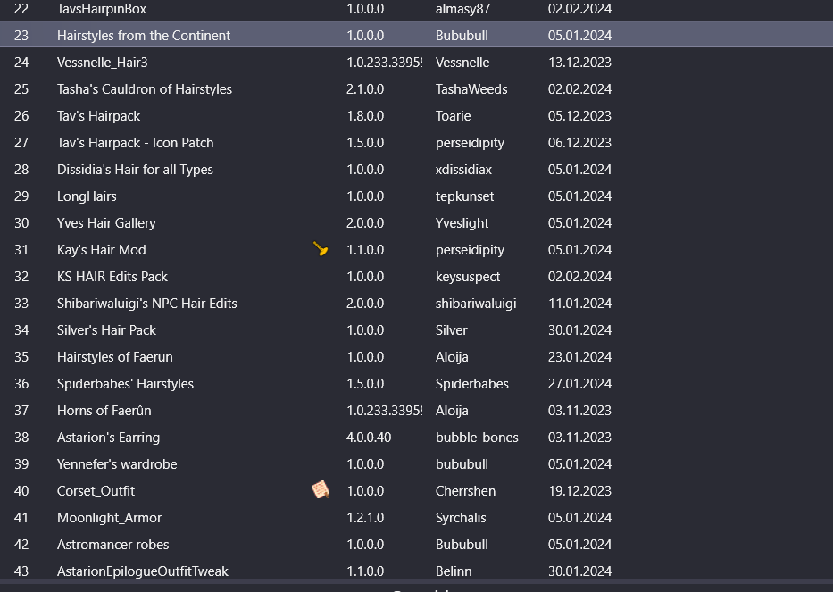
Task: Select Shibariwaluigi's NPC Hair Edits
Action: click(x=146, y=304)
